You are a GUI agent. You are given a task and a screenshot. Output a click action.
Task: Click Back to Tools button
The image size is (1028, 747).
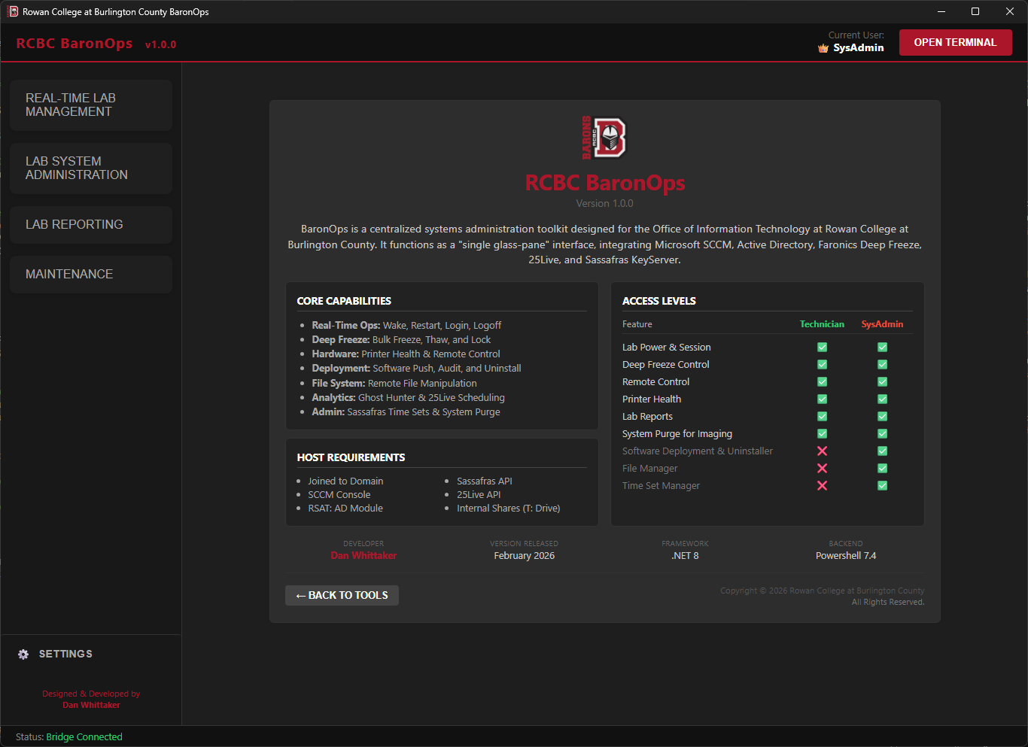(x=342, y=596)
